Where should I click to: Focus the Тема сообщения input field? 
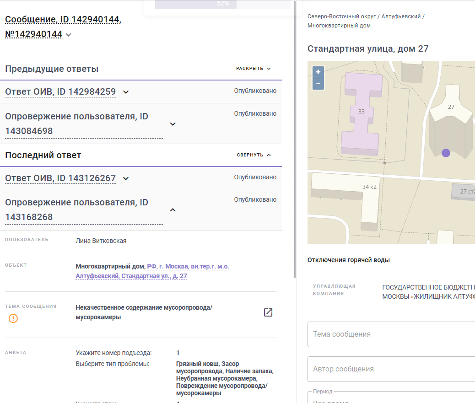(391, 334)
